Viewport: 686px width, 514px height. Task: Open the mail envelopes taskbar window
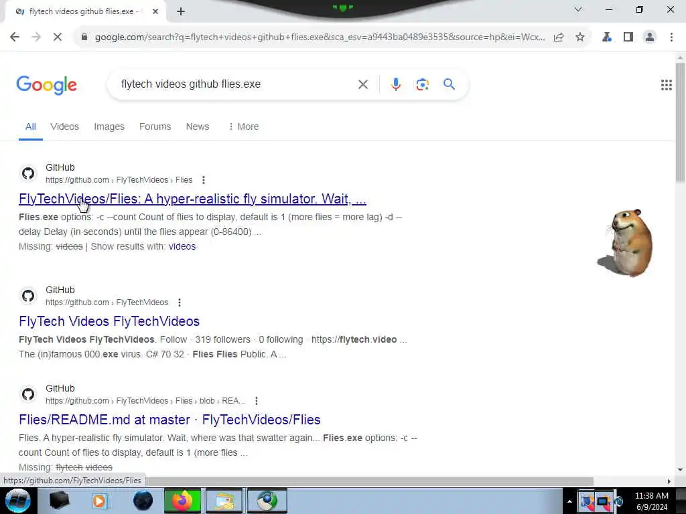click(224, 501)
